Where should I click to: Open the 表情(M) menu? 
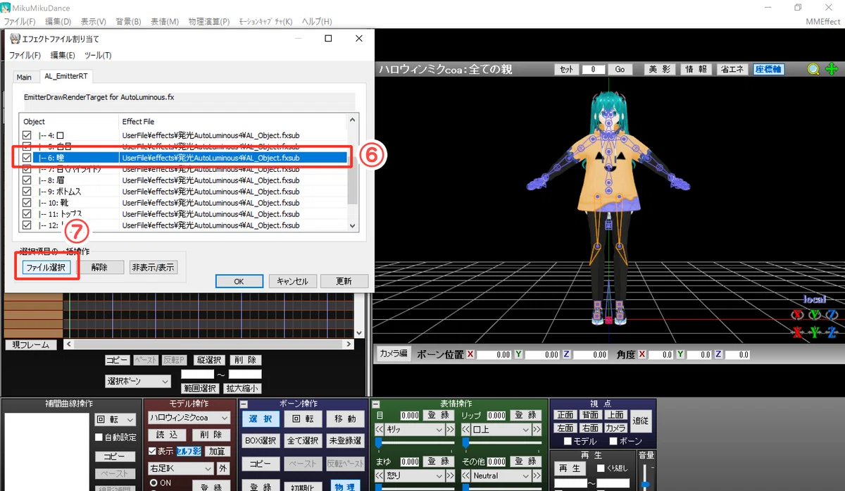click(x=163, y=22)
